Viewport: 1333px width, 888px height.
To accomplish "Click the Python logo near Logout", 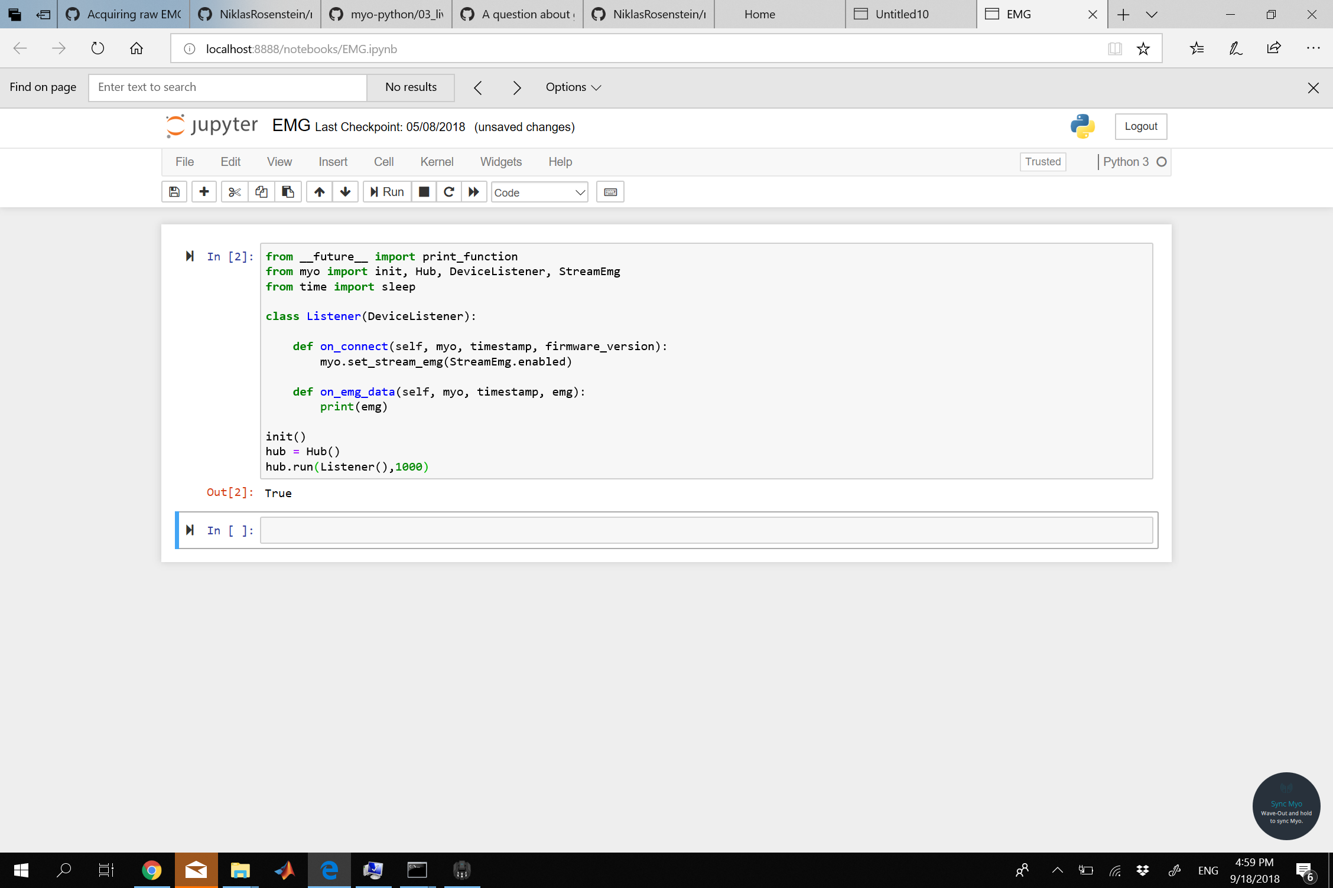I will click(1081, 126).
